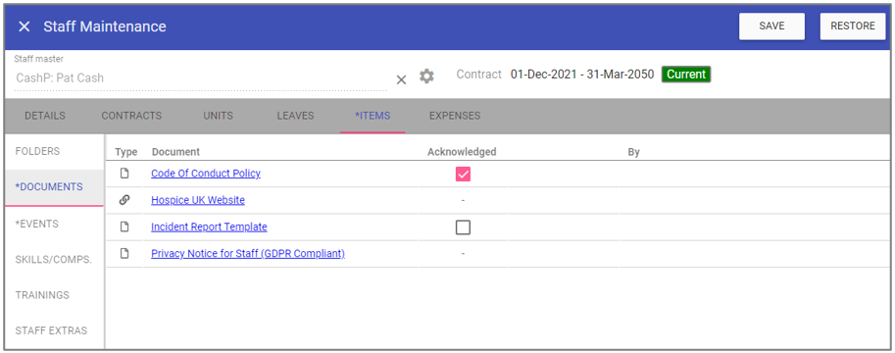This screenshot has width=895, height=353.
Task: Show the Trainings section
Action: click(42, 295)
